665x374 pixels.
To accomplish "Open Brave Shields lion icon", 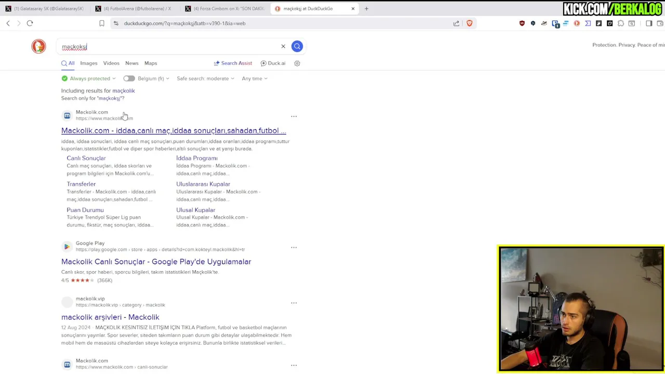I will click(470, 23).
